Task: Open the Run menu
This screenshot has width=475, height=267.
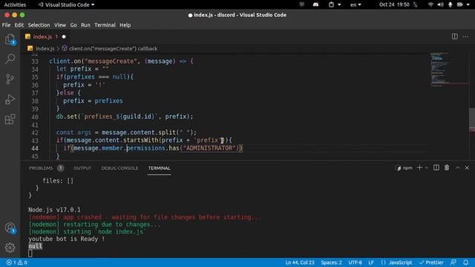Action: pyautogui.click(x=85, y=25)
